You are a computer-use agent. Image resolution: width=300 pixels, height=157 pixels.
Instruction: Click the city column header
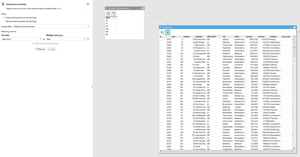pos(228,37)
